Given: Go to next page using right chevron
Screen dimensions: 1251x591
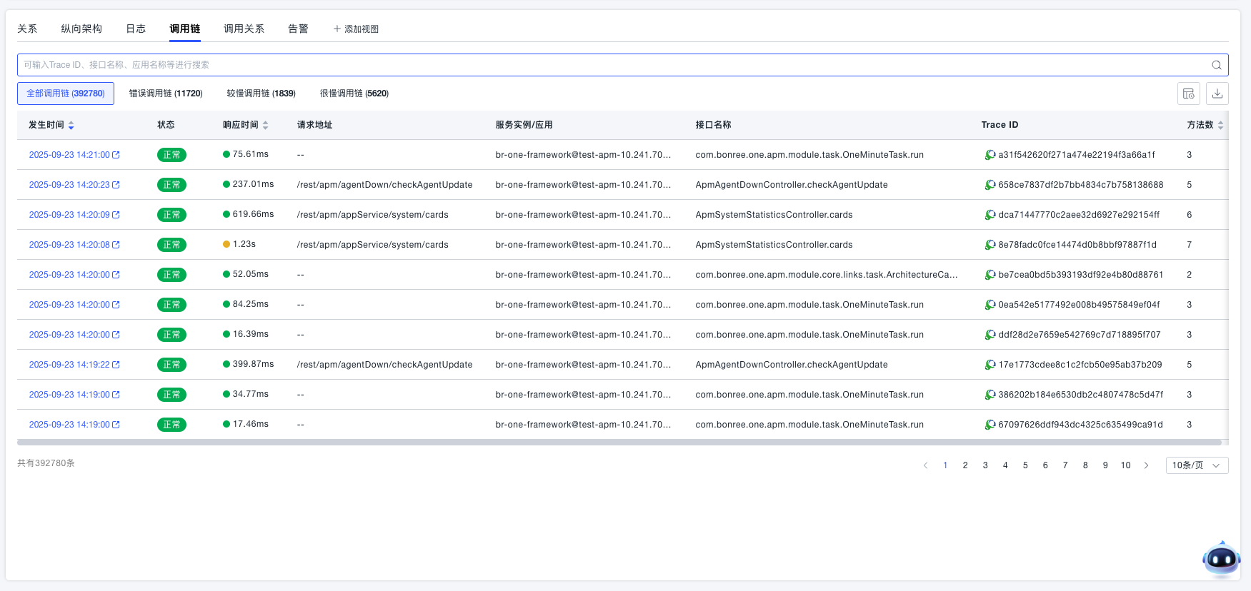Looking at the screenshot, I should (1146, 465).
